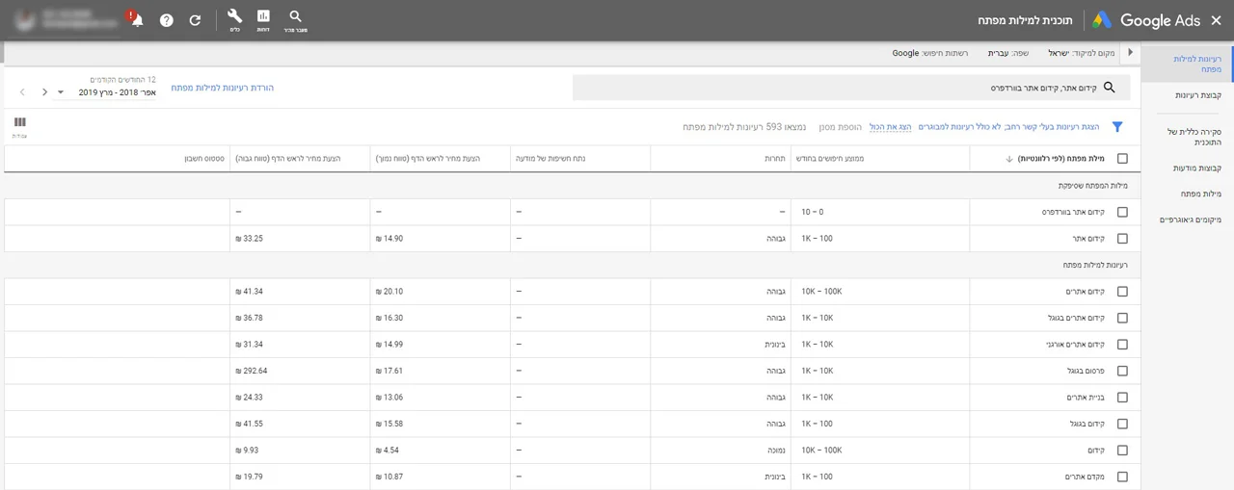This screenshot has width=1234, height=490.
Task: Click the הצג את הכול link
Action: tap(890, 127)
